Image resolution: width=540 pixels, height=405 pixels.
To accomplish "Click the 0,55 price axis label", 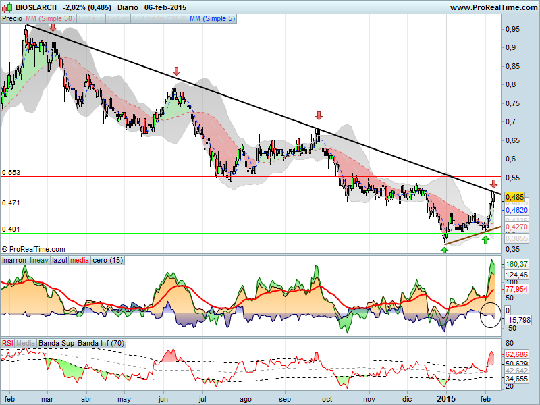I will (x=512, y=178).
